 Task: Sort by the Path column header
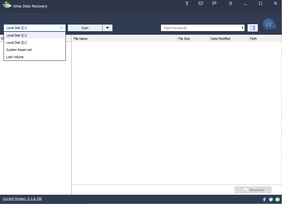point(265,39)
